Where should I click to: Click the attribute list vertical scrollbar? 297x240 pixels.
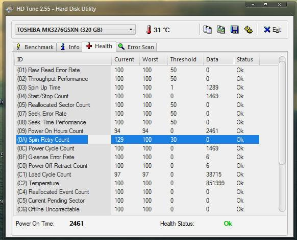tap(282, 134)
